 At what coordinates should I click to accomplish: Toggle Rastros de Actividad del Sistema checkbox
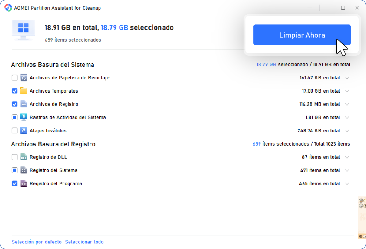coord(14,117)
